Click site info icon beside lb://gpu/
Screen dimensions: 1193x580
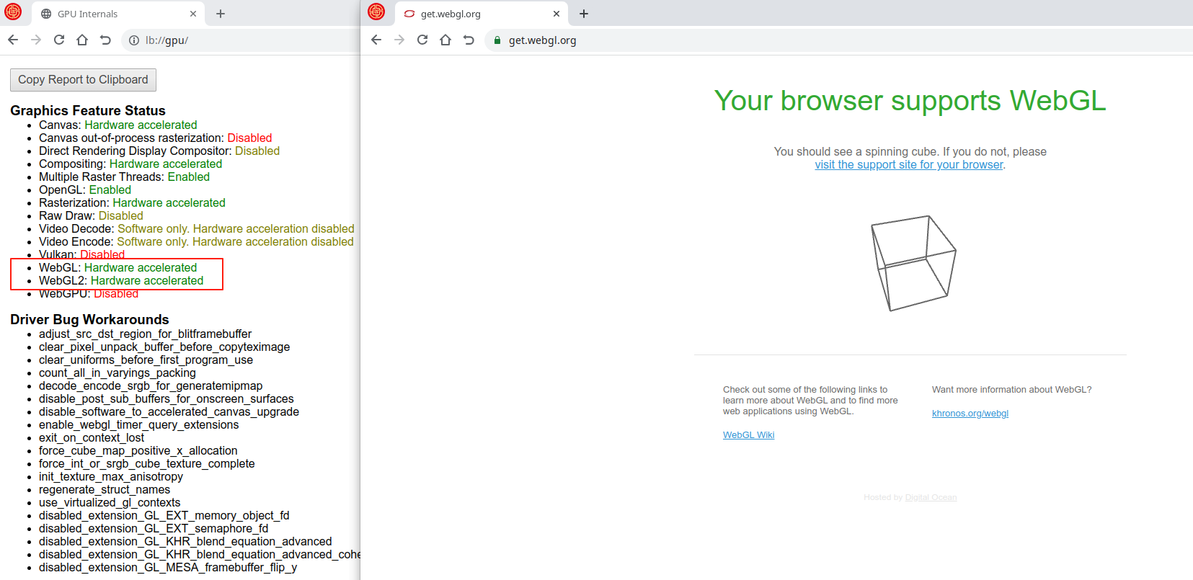point(134,40)
